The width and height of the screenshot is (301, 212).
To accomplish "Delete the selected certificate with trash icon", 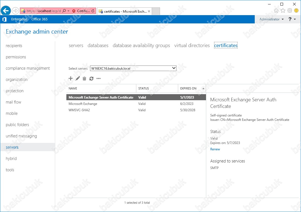I will [85, 78].
